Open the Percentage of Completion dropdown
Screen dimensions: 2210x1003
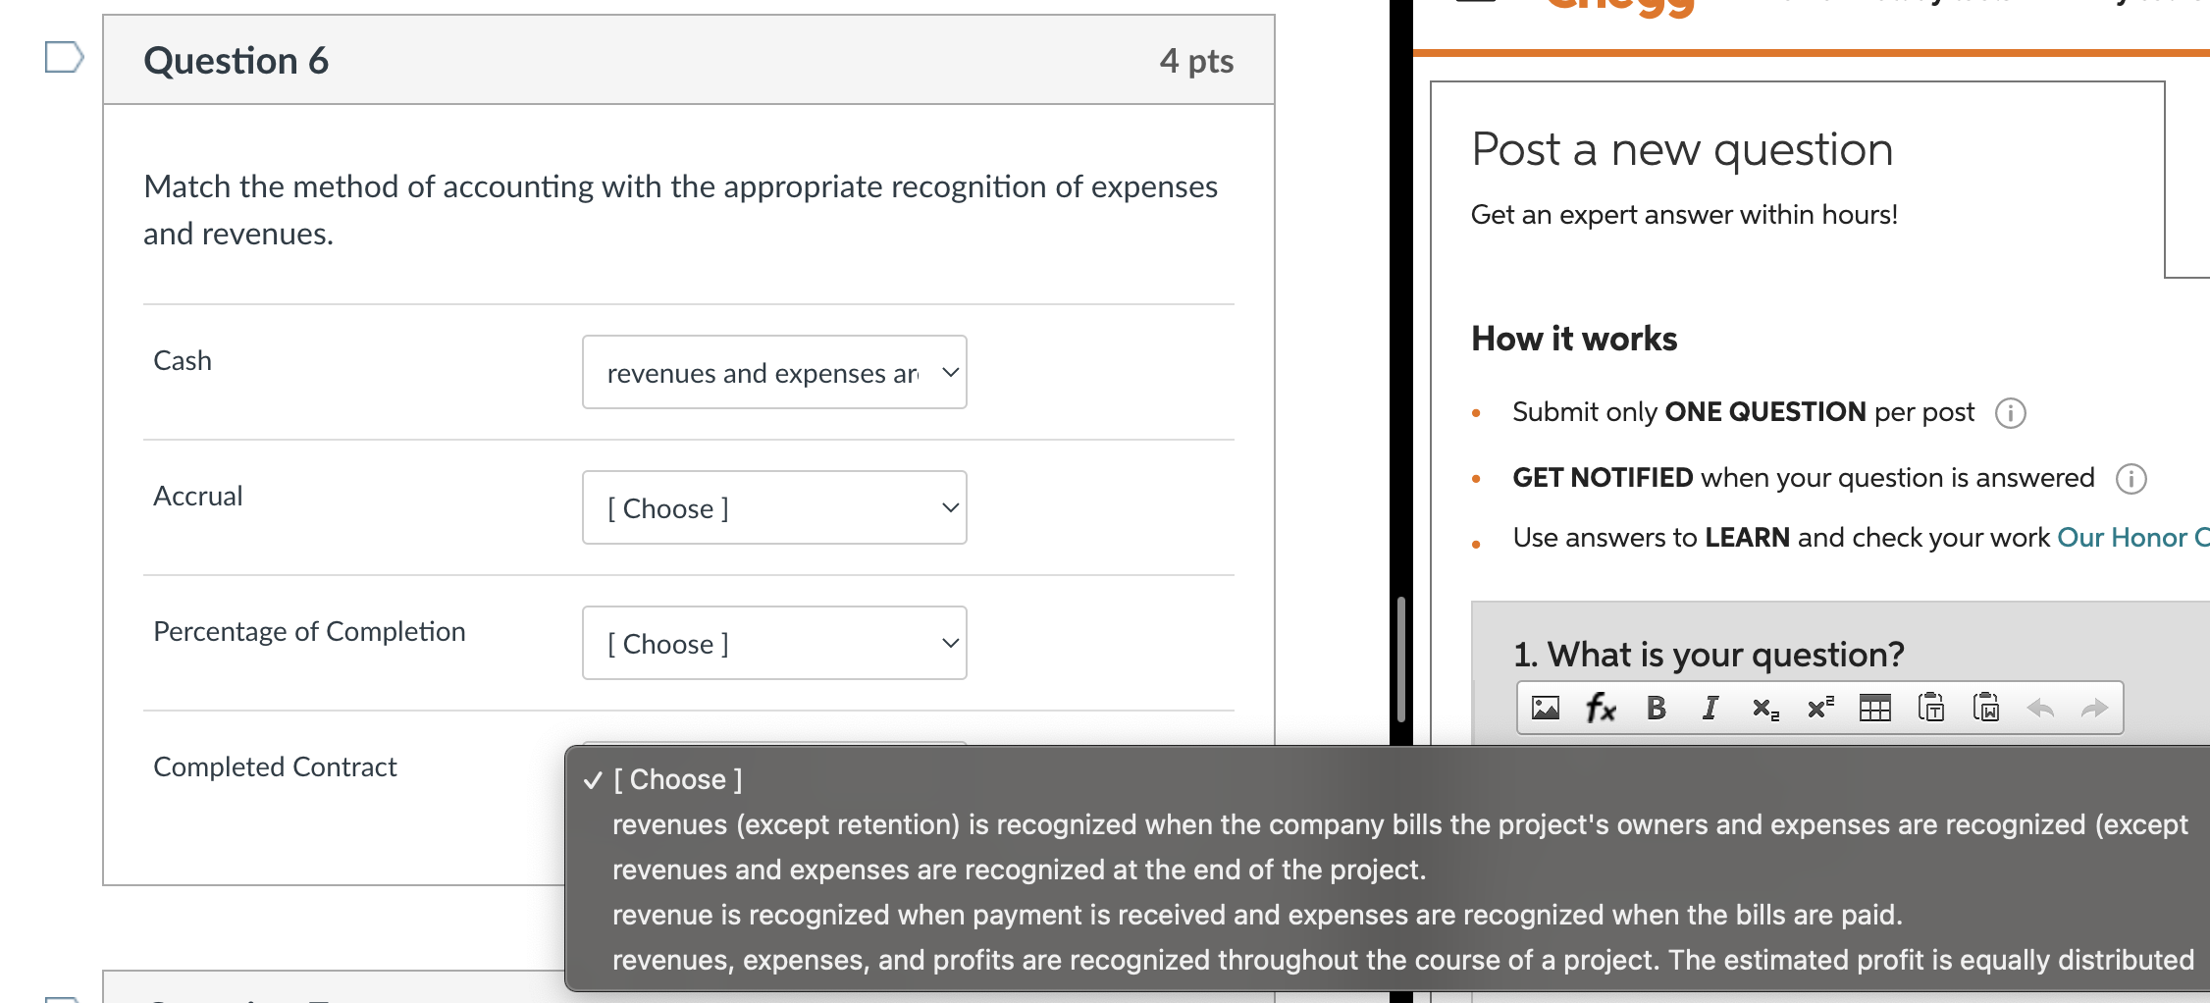click(x=774, y=643)
